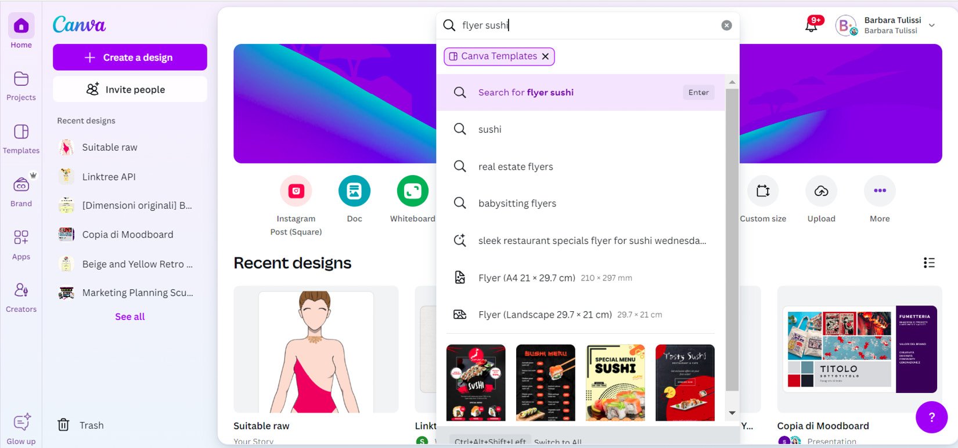Click the suggestions scrollbar down arrow
Viewport: 958px width, 448px height.
pyautogui.click(x=732, y=413)
